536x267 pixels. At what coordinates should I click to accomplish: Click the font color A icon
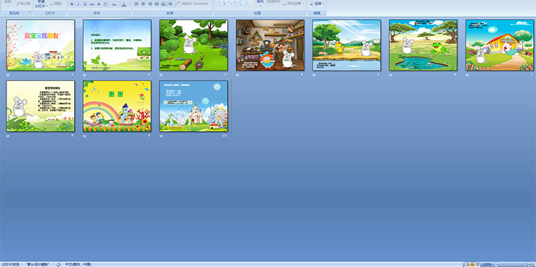123,4
